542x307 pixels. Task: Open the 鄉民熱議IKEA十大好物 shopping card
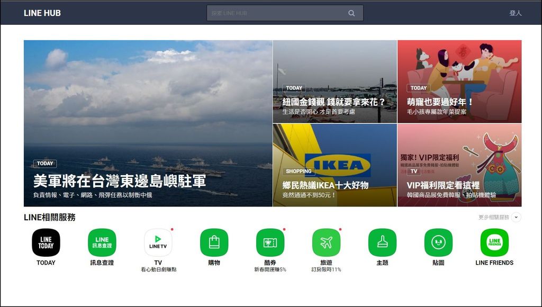335,165
